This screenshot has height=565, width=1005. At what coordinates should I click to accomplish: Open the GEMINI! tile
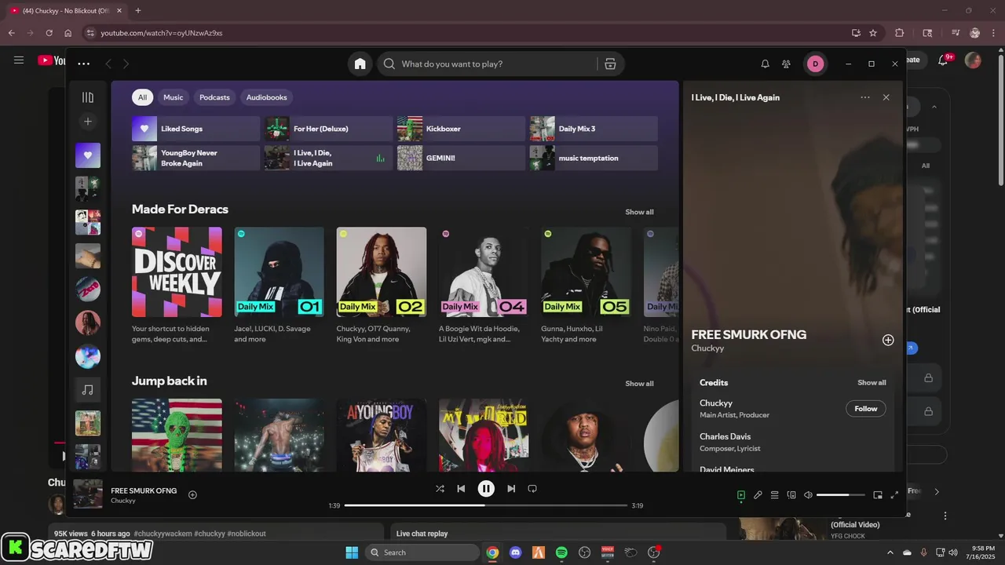tap(461, 158)
